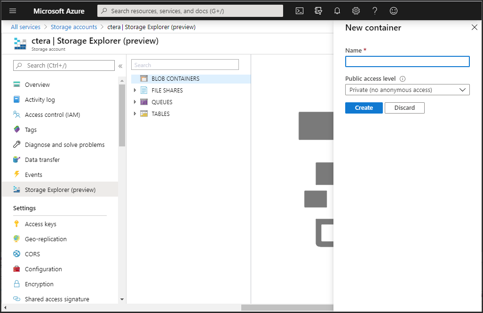Click the Encryption lock icon

click(16, 283)
